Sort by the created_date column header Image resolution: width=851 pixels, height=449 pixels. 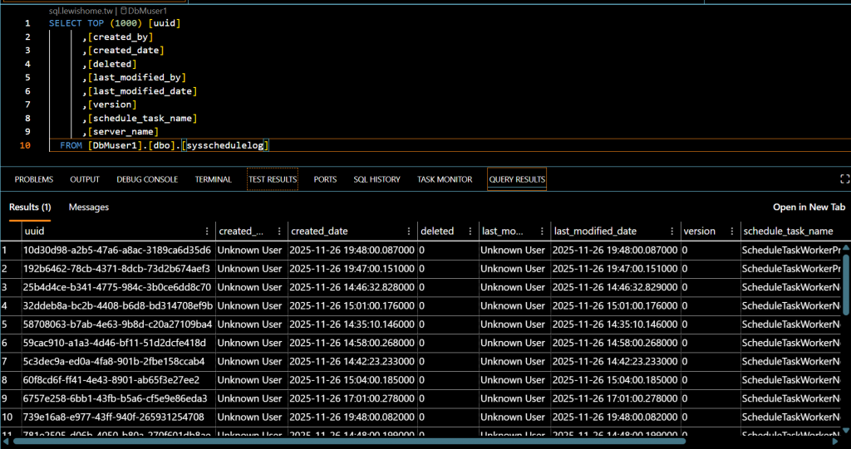[x=320, y=231]
